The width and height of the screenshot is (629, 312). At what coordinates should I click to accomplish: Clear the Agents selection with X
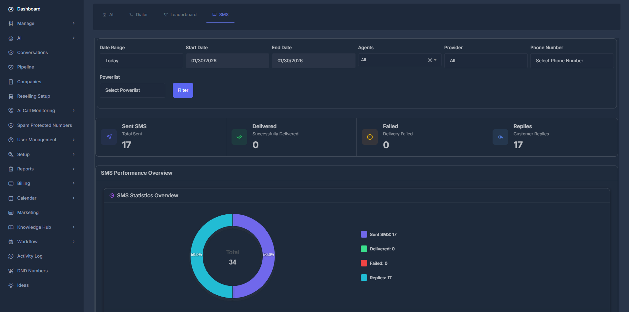pos(430,60)
